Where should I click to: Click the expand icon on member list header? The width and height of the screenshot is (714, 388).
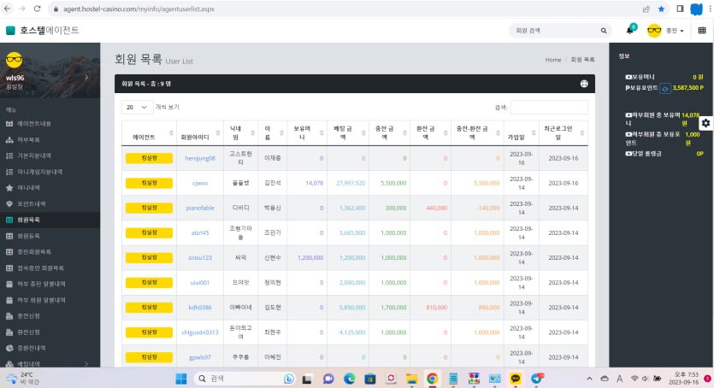click(x=584, y=84)
